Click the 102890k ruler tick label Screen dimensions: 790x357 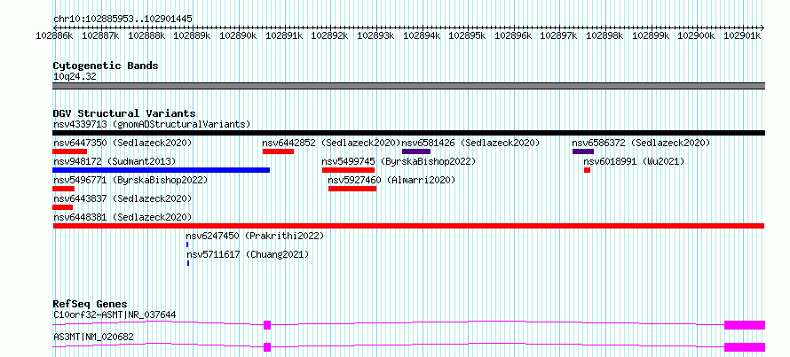point(238,35)
